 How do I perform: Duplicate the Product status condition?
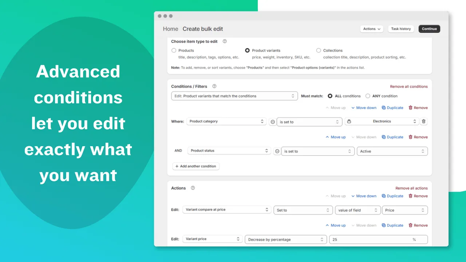392,137
